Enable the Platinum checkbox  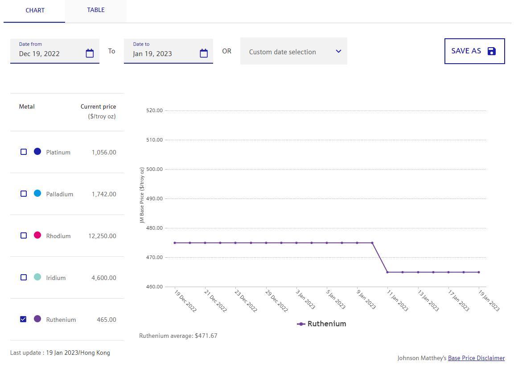(24, 152)
